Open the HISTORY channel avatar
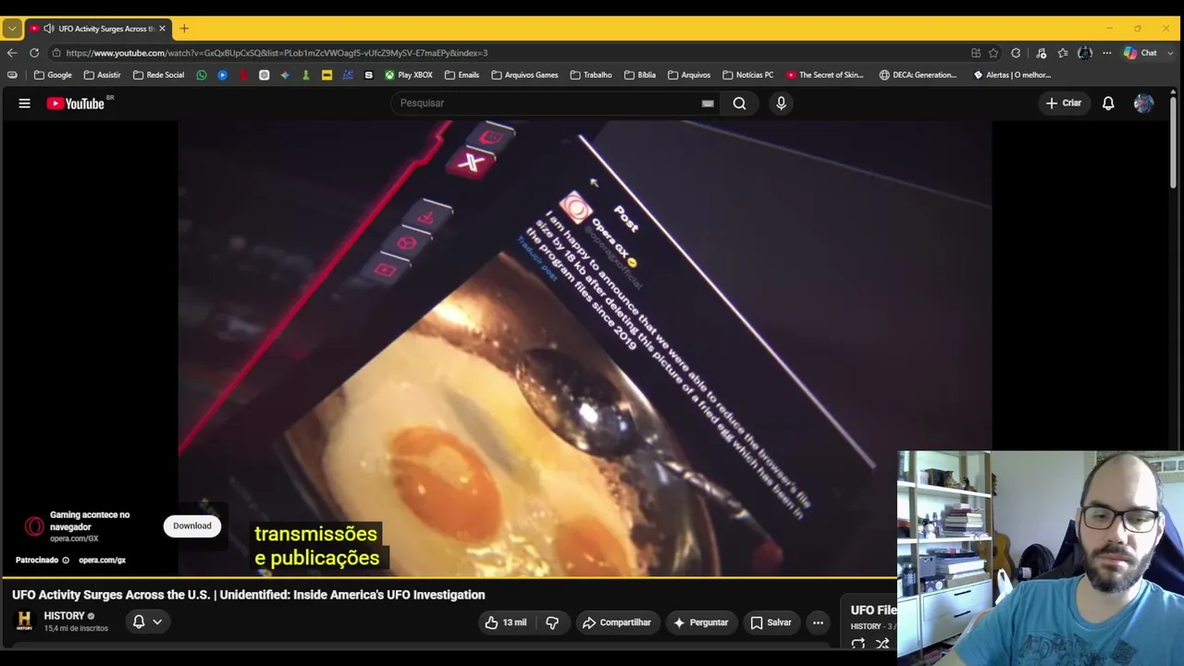This screenshot has height=666, width=1184. (x=25, y=622)
